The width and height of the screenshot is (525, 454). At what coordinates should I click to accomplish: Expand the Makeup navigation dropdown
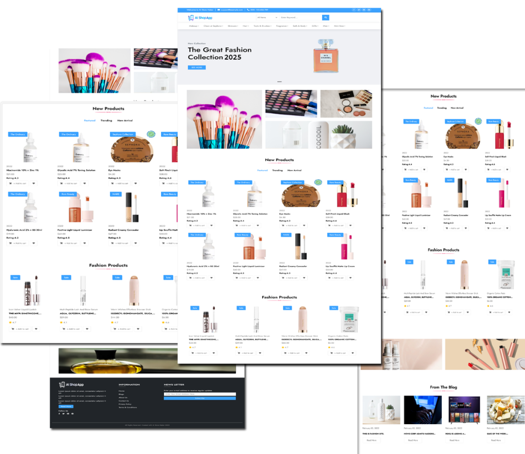(193, 25)
